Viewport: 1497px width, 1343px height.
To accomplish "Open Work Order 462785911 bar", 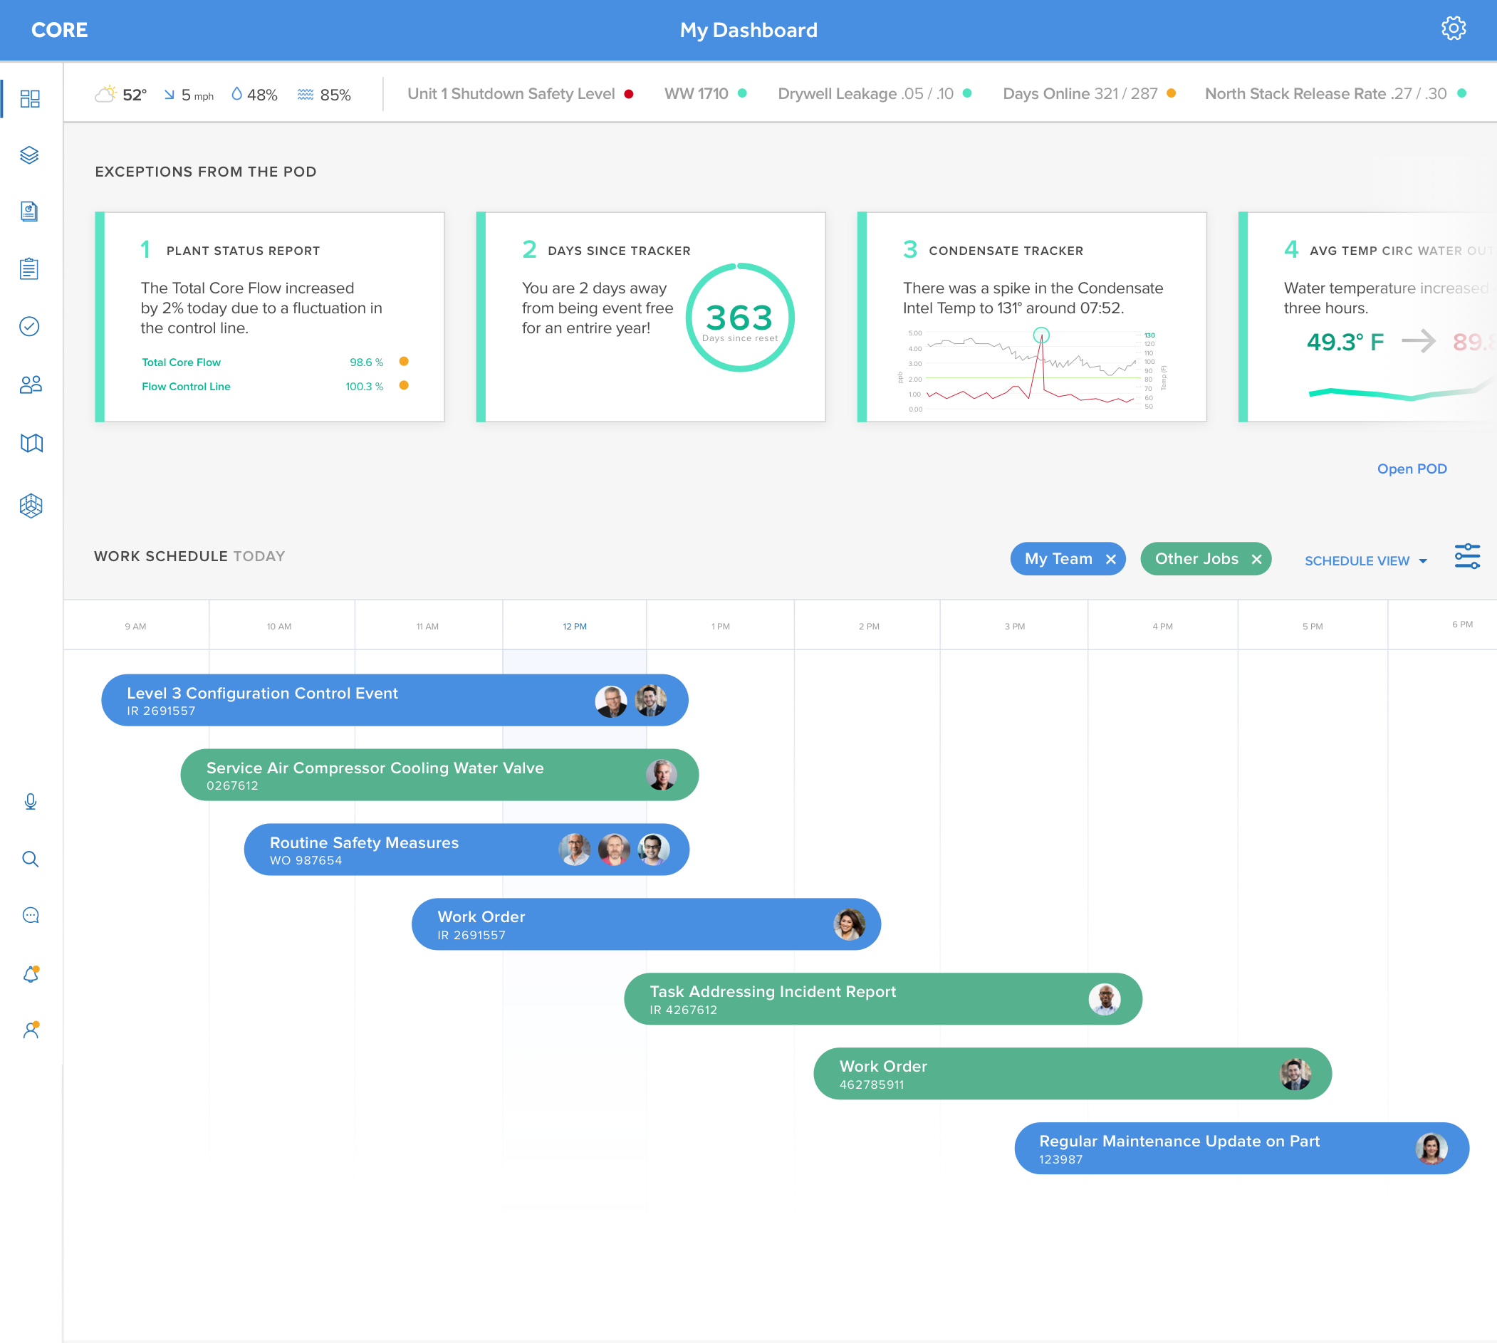I will (1073, 1074).
